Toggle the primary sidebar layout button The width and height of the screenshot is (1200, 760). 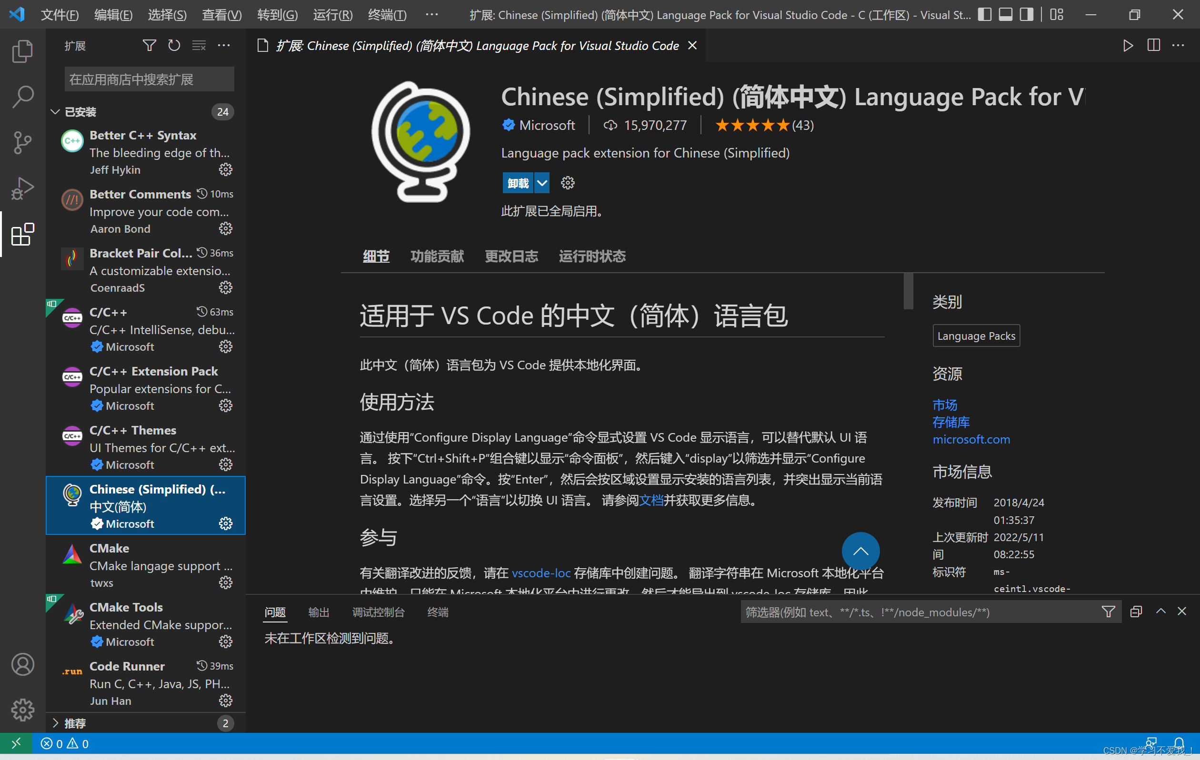[984, 14]
